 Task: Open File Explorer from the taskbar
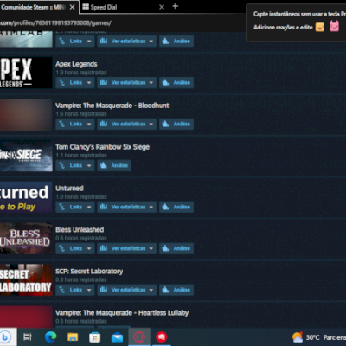[73, 337]
